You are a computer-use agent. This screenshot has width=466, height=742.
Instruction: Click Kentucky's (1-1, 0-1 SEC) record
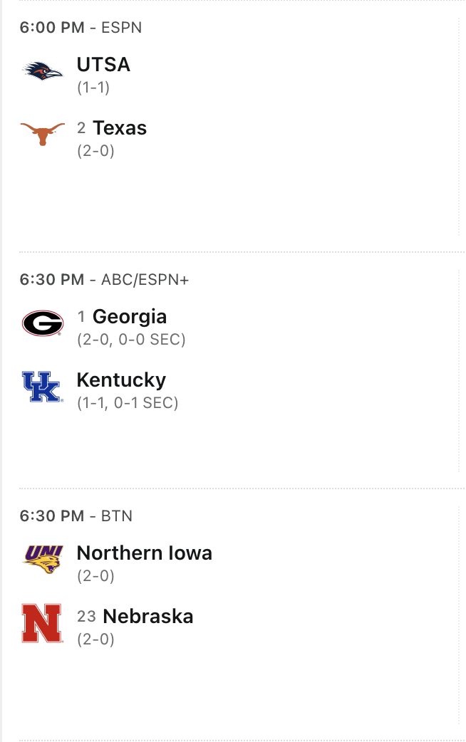click(x=128, y=403)
